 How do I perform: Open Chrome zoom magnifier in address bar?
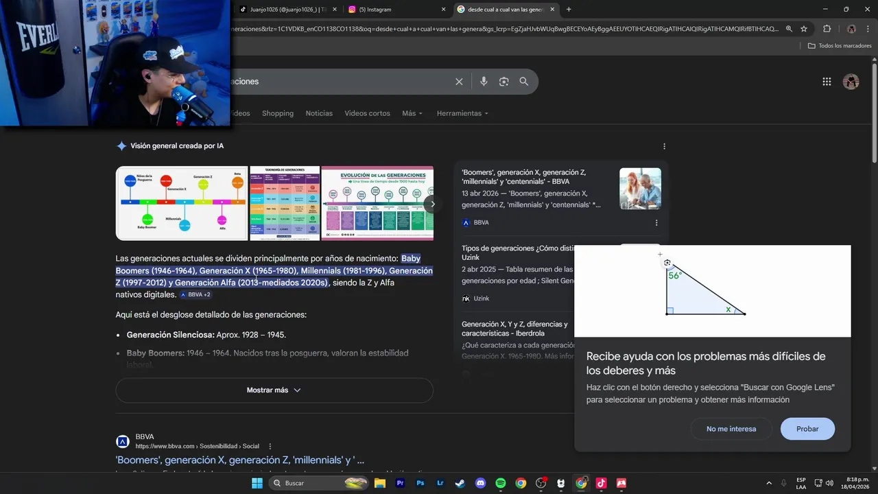point(789,29)
